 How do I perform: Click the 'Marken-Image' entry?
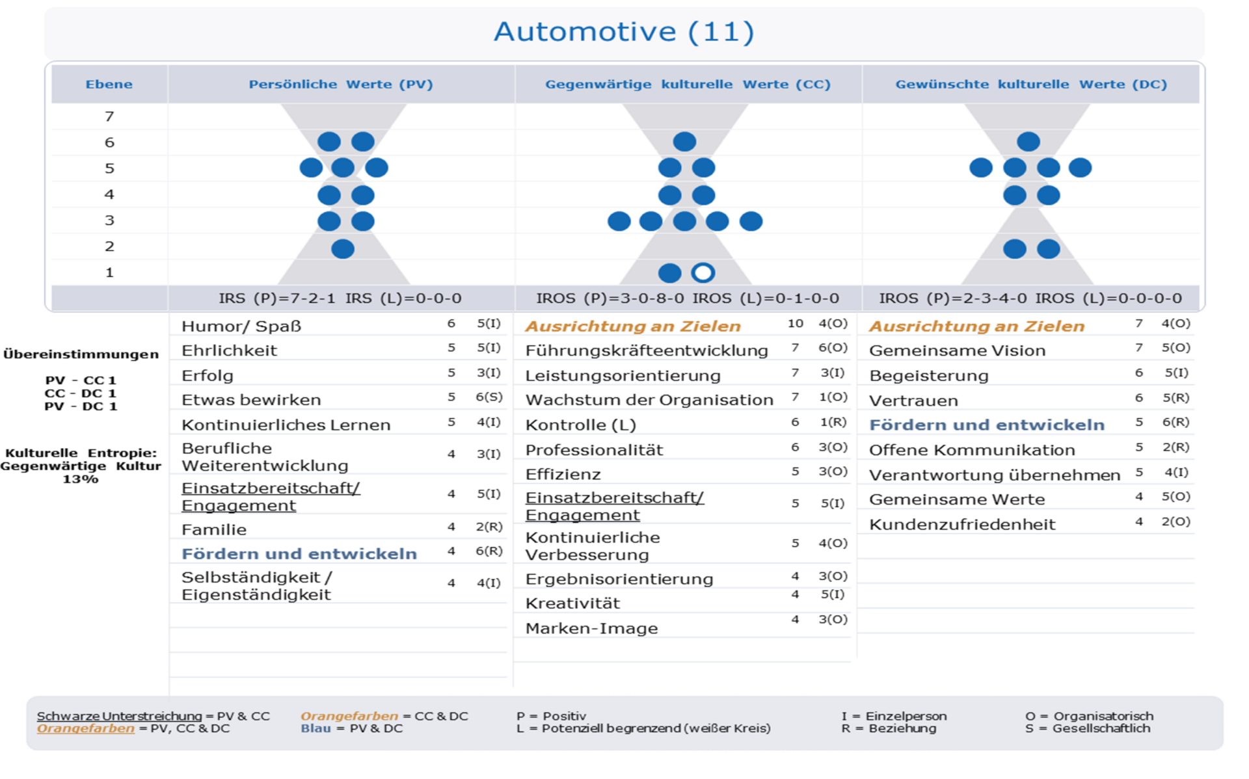point(591,628)
